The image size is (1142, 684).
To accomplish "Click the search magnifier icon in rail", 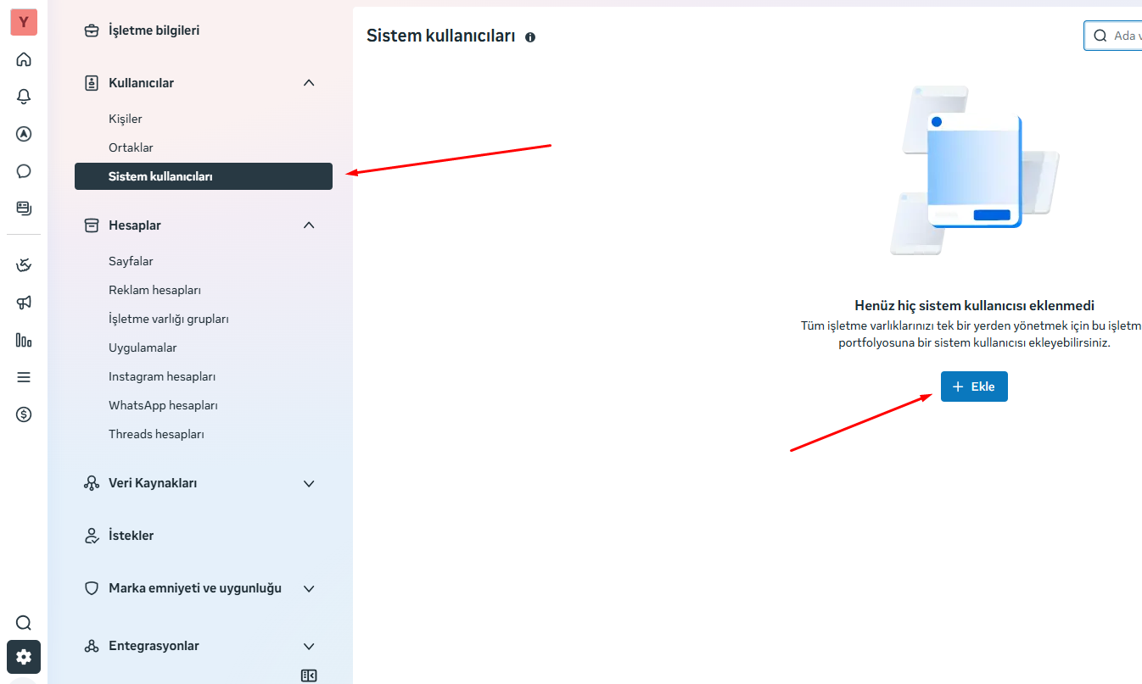I will click(x=24, y=623).
